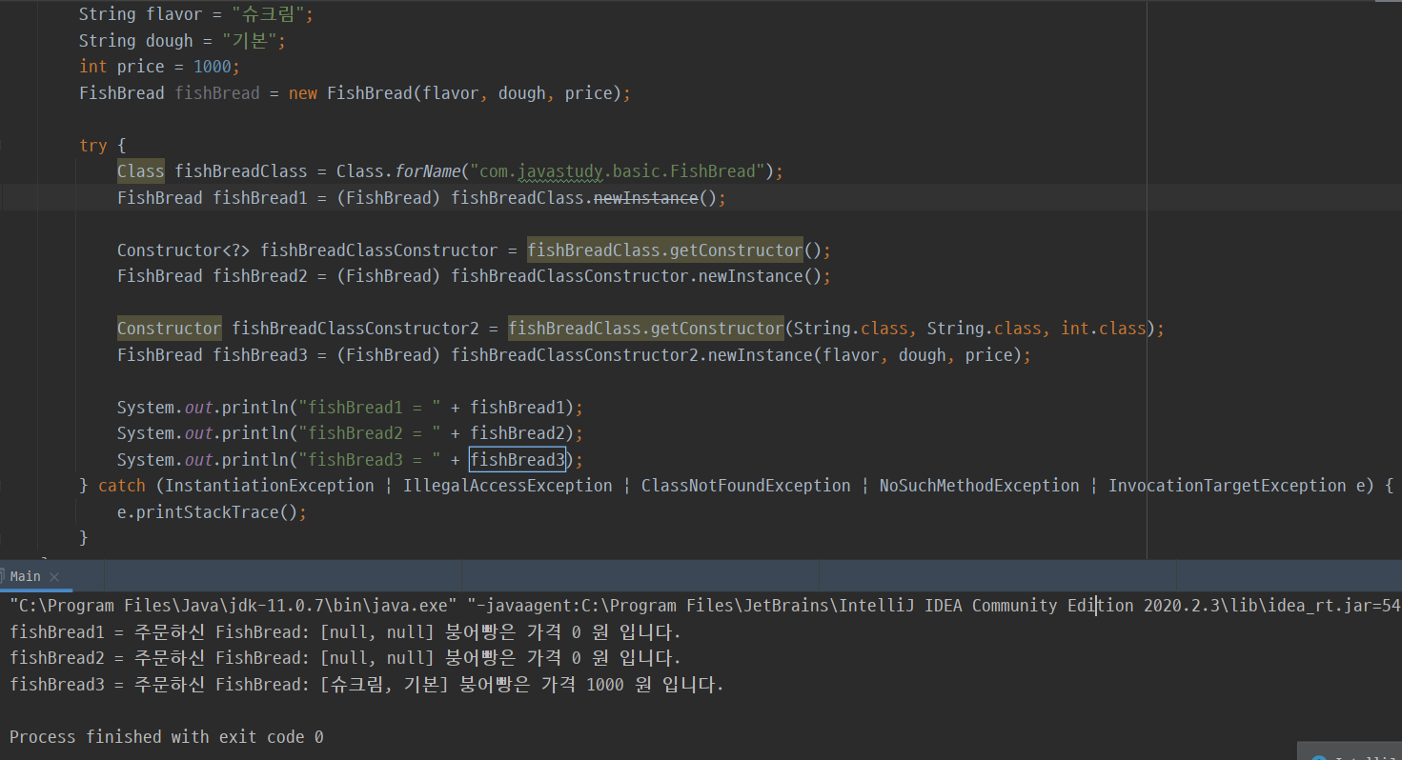Click the java.exe command line in console
This screenshot has width=1402, height=760.
(x=572, y=606)
